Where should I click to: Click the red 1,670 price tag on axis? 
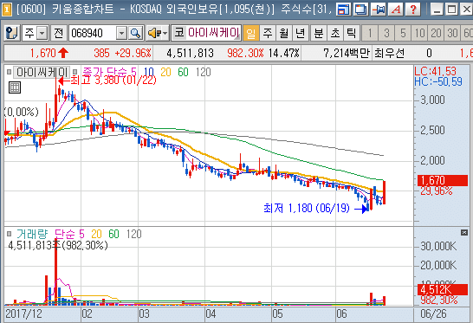442,180
